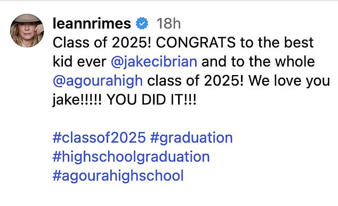Click the word CONGRATS in the caption

(196, 43)
